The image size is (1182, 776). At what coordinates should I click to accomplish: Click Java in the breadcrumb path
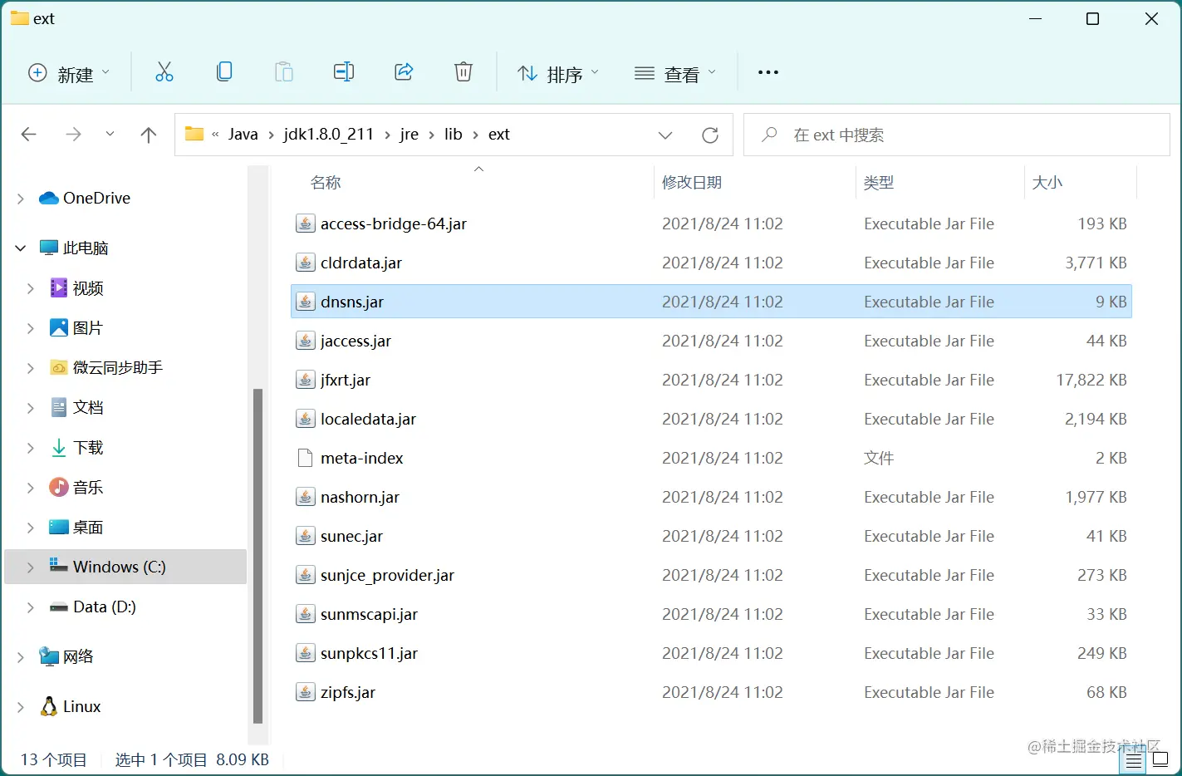[243, 135]
